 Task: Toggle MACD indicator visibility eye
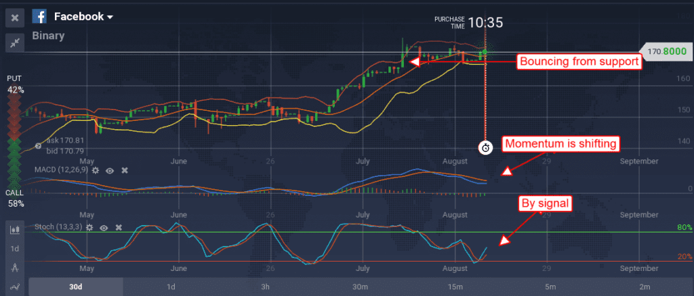tap(110, 170)
